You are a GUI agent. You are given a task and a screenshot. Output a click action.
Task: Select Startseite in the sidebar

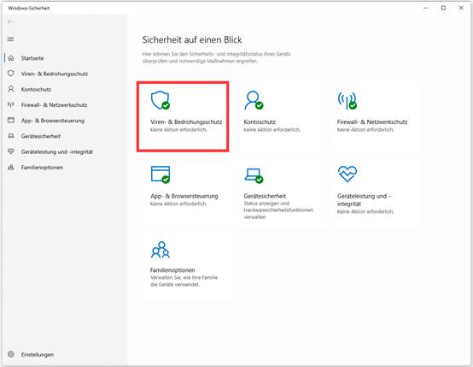pyautogui.click(x=32, y=58)
